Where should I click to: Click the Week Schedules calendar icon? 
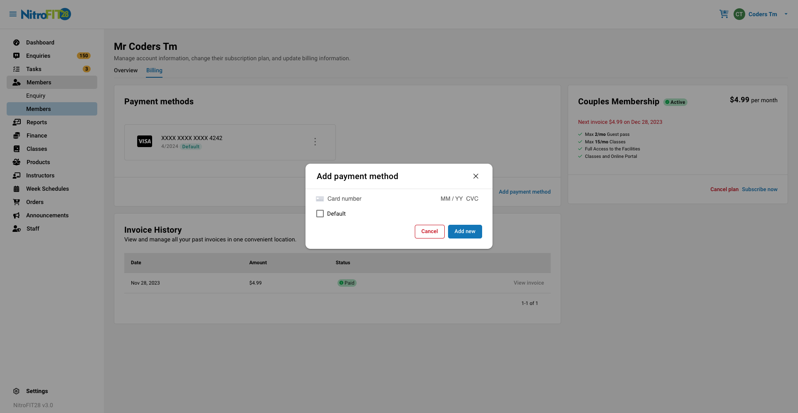point(17,189)
